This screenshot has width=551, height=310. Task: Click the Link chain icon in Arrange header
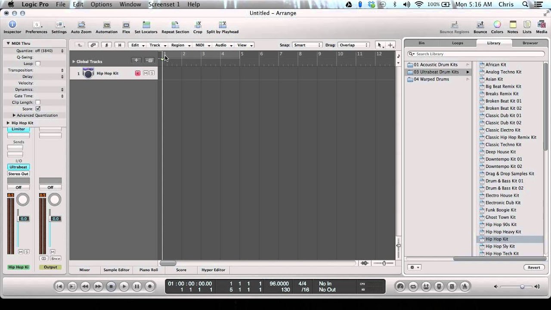pyautogui.click(x=93, y=45)
